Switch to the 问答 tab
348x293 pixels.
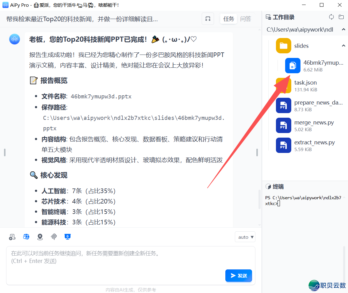click(246, 19)
